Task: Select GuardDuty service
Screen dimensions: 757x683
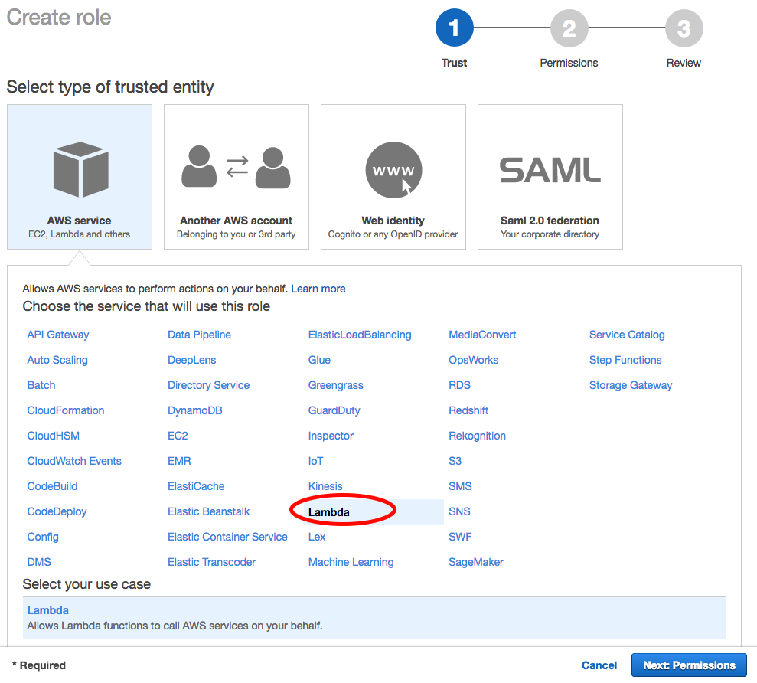Action: (334, 410)
